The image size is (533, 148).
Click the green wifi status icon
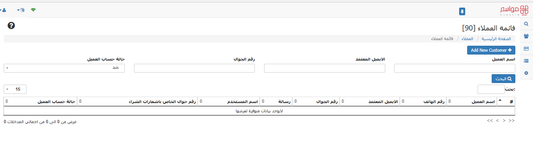(33, 9)
